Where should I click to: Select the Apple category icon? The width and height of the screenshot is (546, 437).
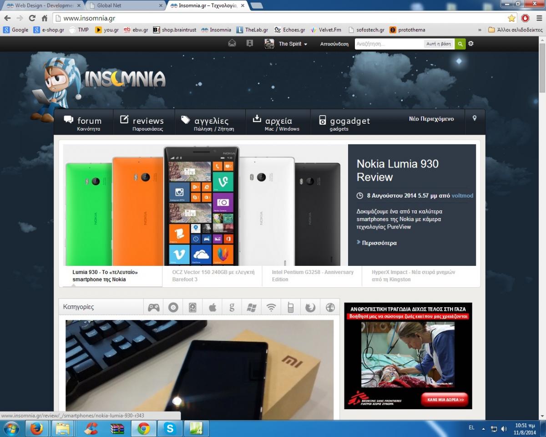pos(212,307)
